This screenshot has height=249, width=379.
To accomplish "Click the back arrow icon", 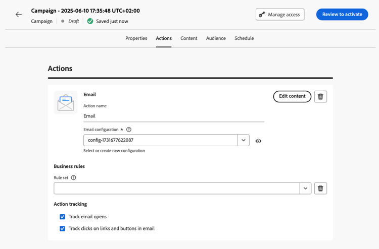I will (19, 15).
